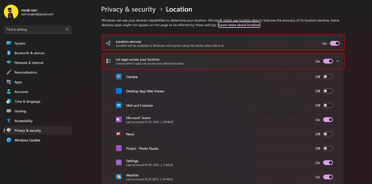372x184 pixels.
Task: Disable Let apps access your location
Action: pos(328,61)
